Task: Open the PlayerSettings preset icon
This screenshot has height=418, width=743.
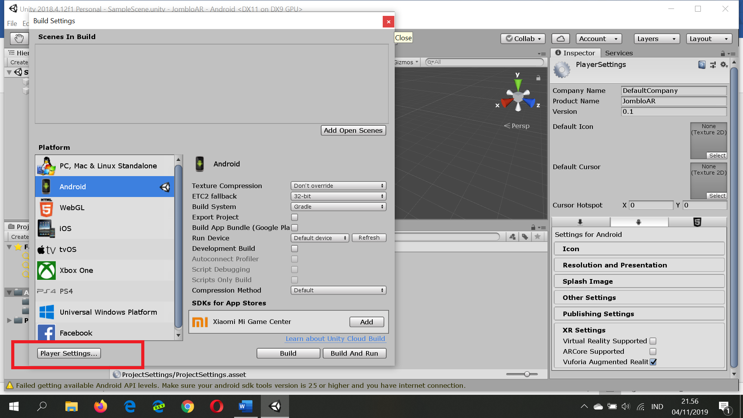Action: pos(713,65)
